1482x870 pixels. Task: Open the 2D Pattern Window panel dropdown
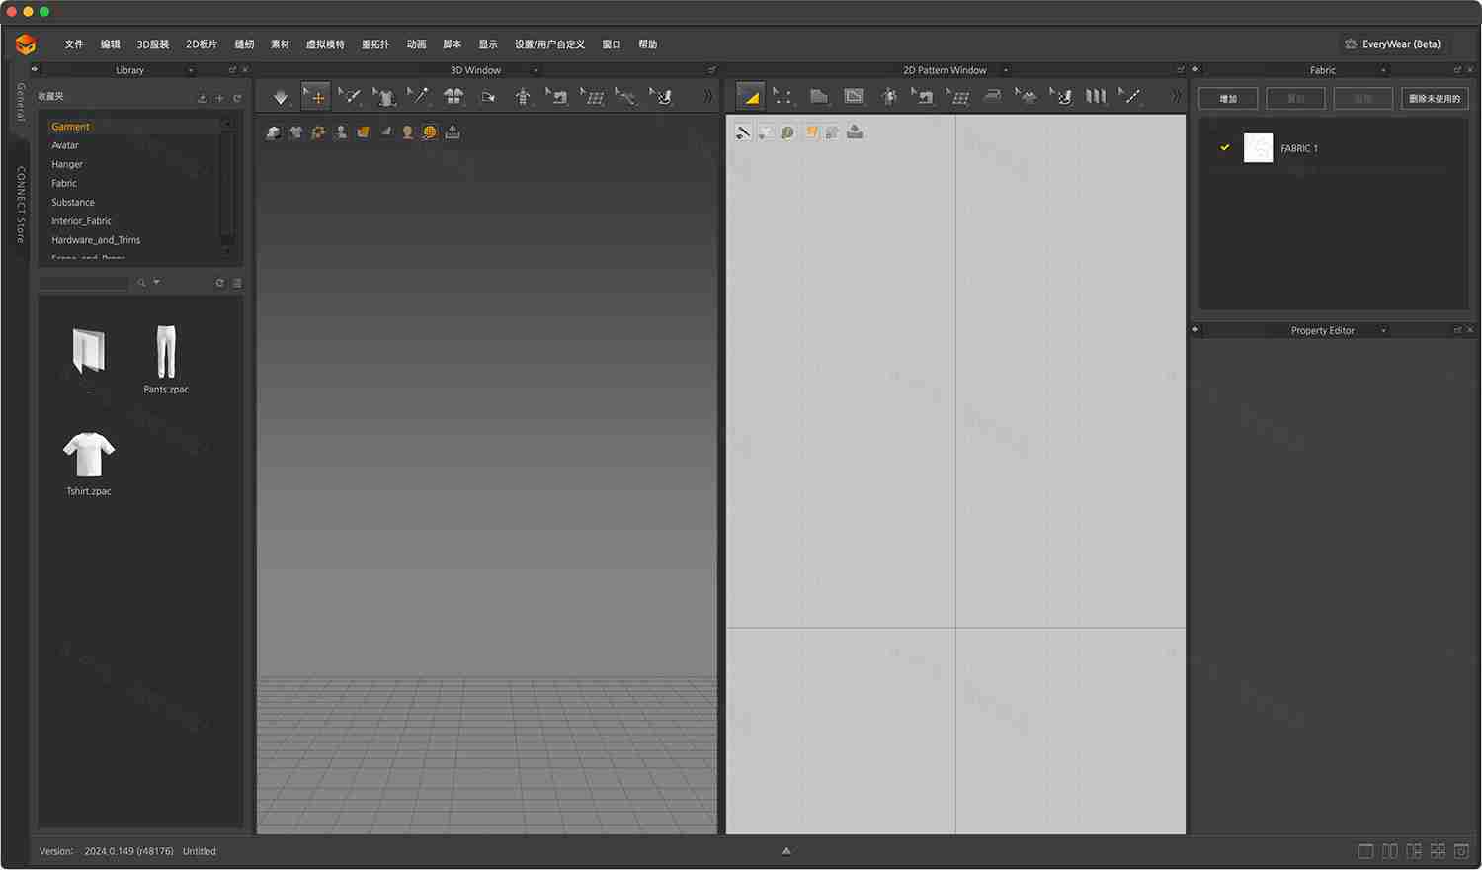(x=1005, y=69)
